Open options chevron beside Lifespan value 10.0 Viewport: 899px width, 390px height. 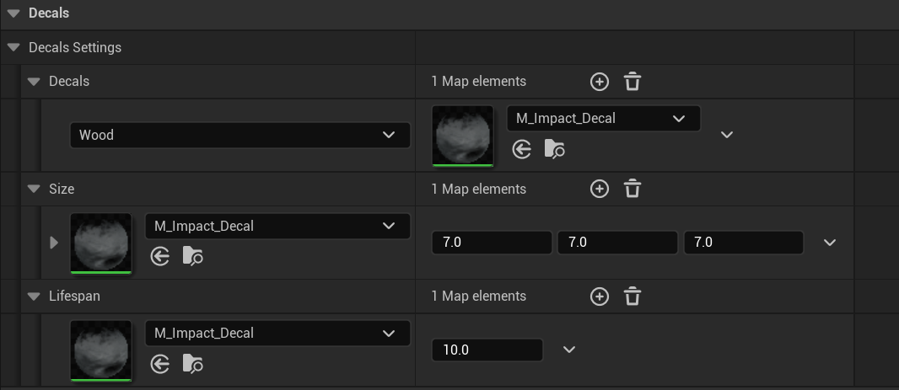pos(569,350)
